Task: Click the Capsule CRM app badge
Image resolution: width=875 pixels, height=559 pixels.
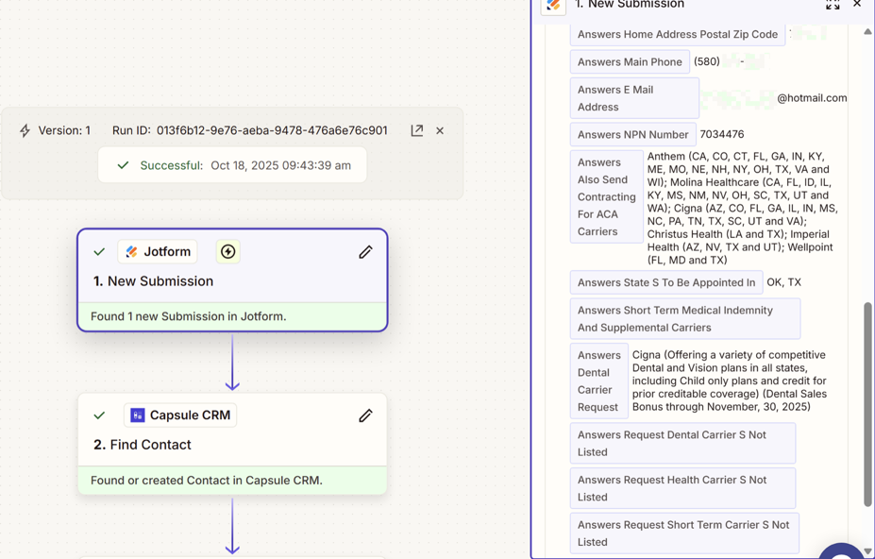Action: (180, 415)
